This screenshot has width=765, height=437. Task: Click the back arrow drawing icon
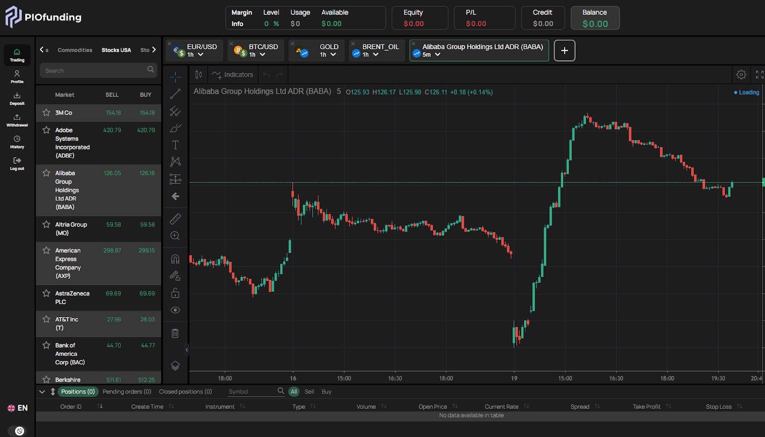[175, 196]
